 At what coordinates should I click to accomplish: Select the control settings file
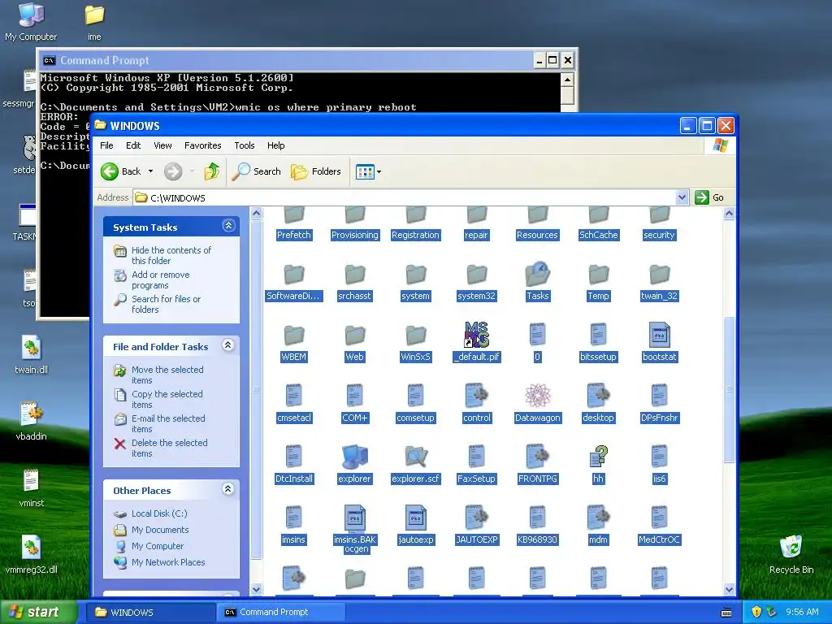point(476,396)
